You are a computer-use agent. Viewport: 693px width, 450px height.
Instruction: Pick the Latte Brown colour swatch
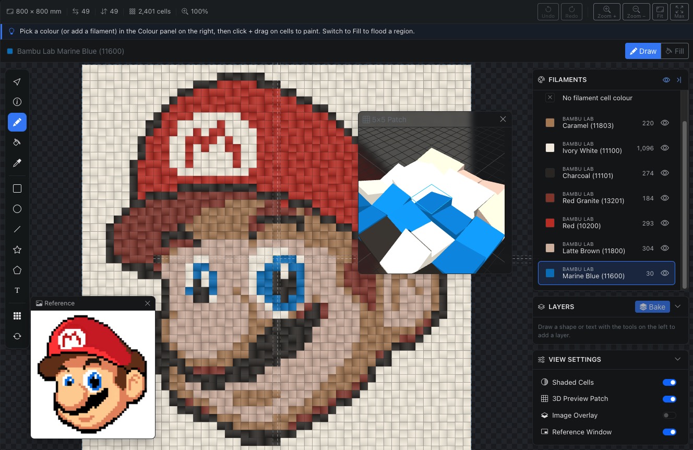tap(549, 248)
